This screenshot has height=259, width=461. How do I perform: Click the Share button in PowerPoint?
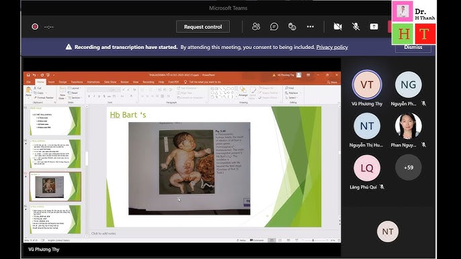tap(332, 83)
